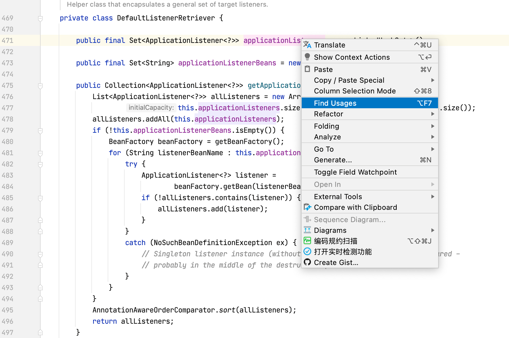Viewport: 509px width, 338px height.
Task: Expand Copy / Paste Special submenu
Action: tap(433, 80)
